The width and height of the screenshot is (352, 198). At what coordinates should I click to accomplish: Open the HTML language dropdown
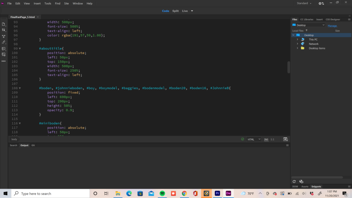(x=254, y=140)
